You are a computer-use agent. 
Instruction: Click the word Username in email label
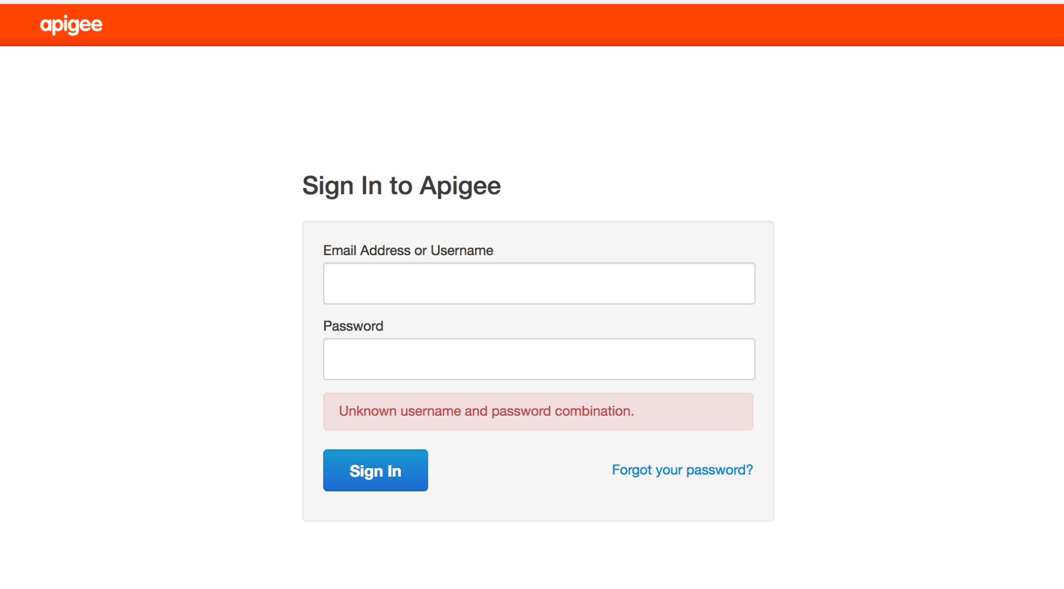point(461,250)
